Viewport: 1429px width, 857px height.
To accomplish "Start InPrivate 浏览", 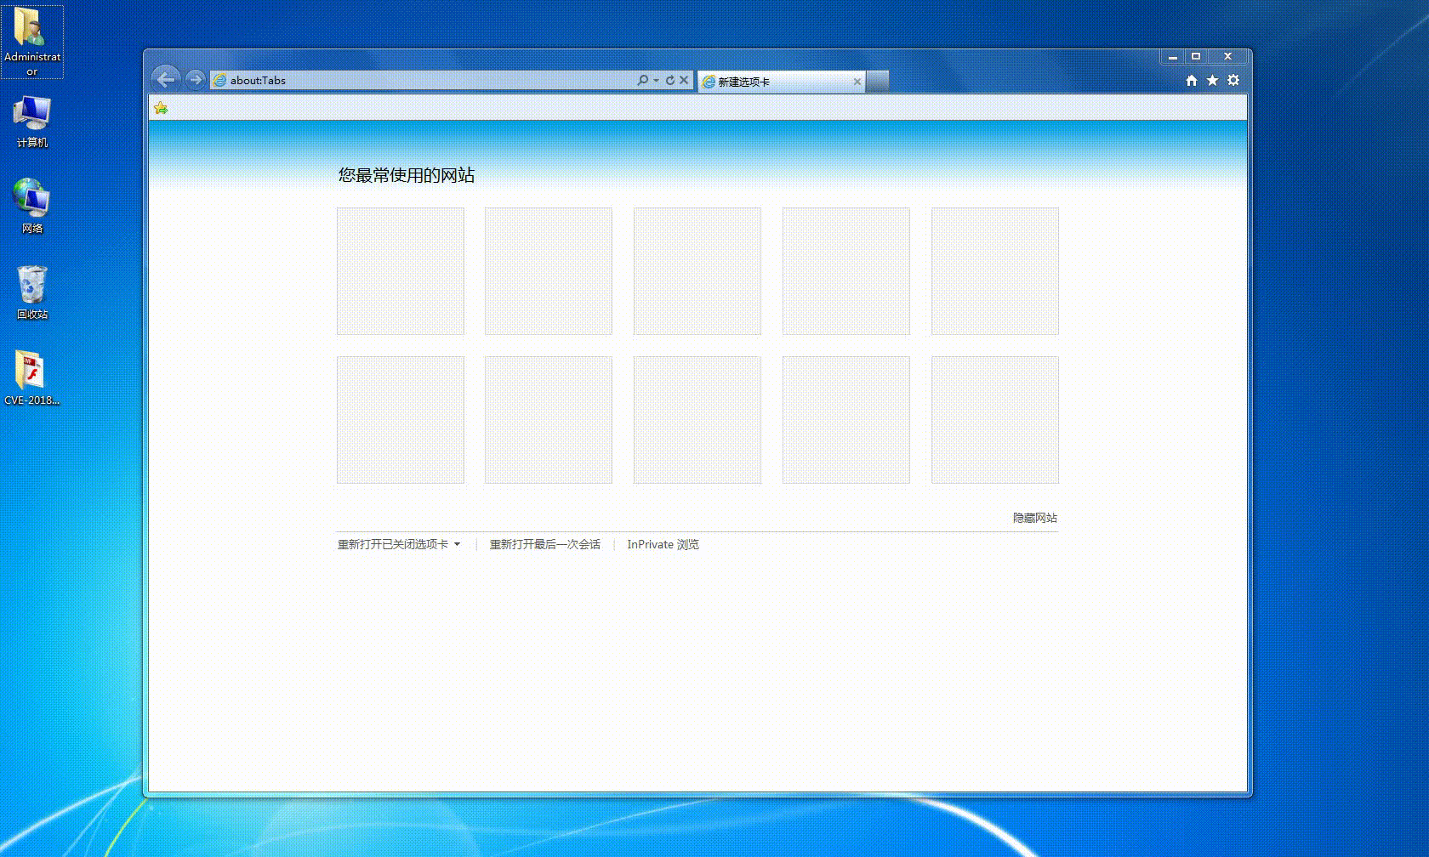I will tap(663, 544).
